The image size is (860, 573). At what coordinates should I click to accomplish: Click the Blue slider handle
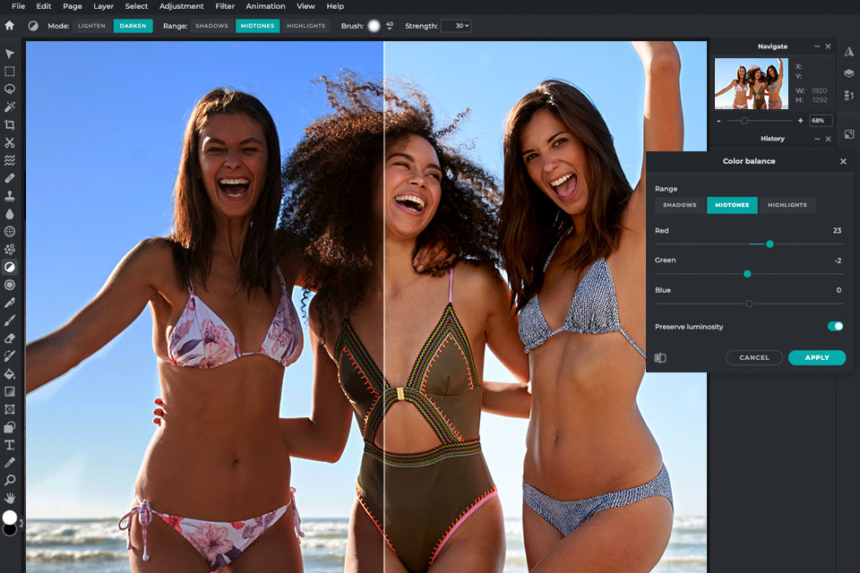click(749, 304)
